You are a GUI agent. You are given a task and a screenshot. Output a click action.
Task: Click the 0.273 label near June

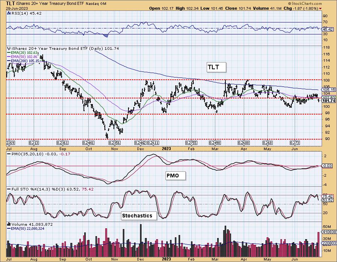click(295, 143)
